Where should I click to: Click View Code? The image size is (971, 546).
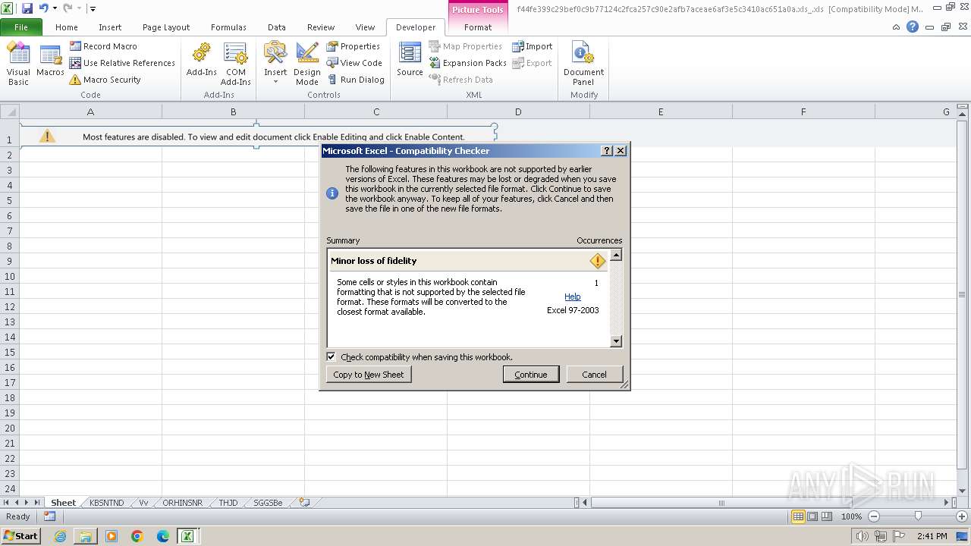point(354,63)
